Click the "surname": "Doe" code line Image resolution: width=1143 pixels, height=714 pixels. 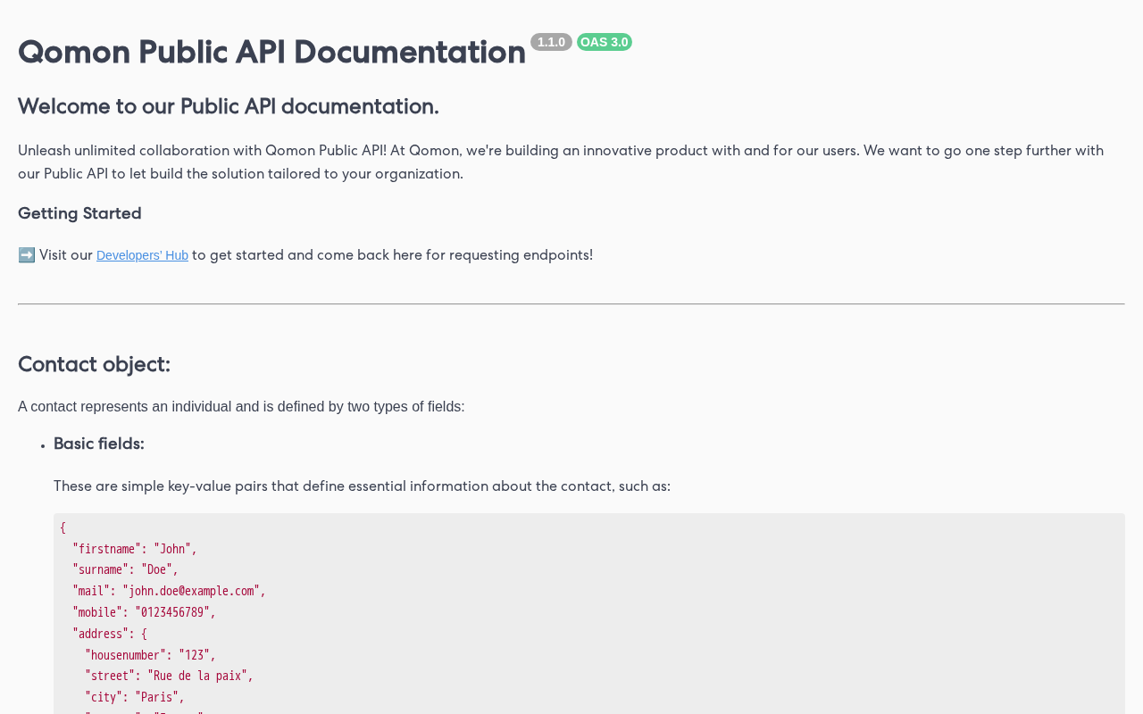[x=125, y=569]
